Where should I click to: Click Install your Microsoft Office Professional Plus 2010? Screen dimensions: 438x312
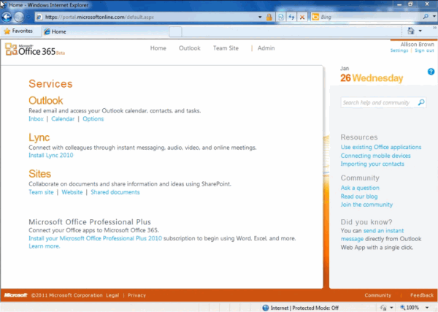pos(95,238)
